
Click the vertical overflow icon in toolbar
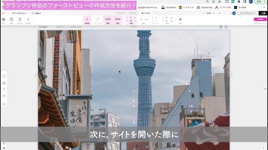point(20,20)
